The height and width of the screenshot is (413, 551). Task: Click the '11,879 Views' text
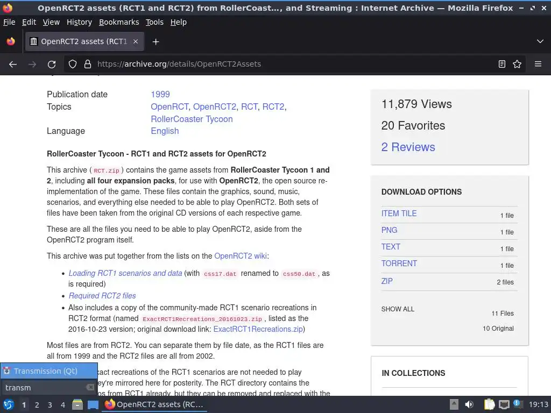(416, 104)
